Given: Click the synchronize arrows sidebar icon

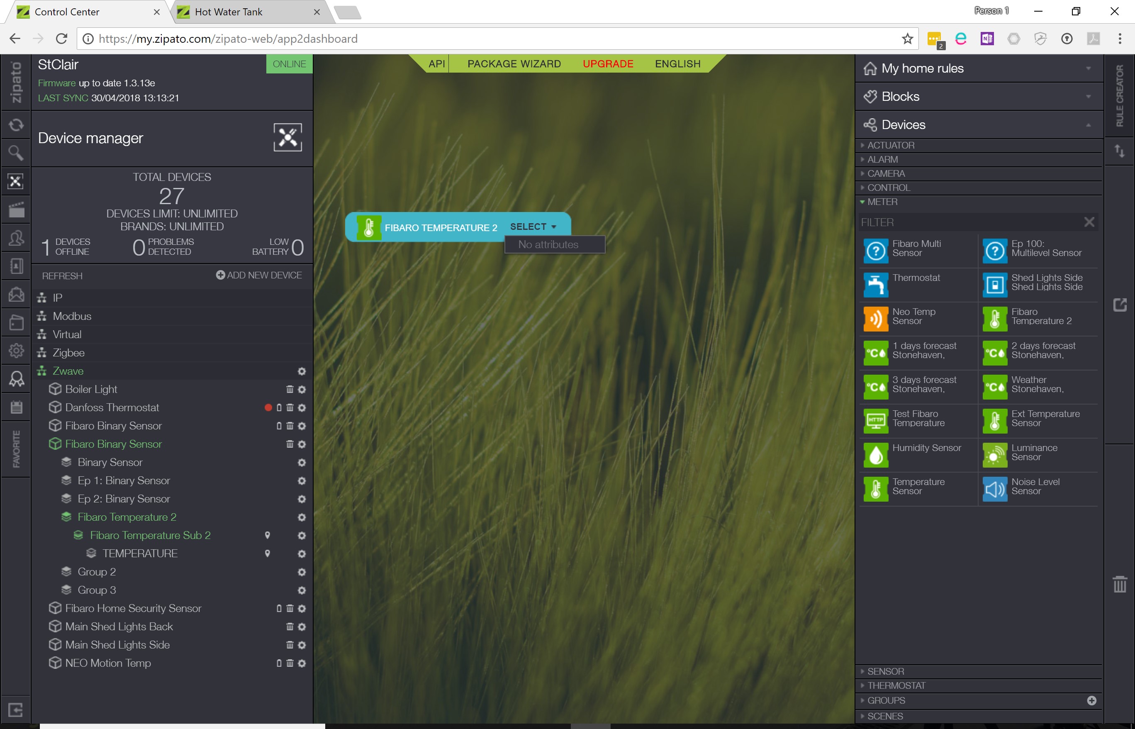Looking at the screenshot, I should [x=16, y=125].
